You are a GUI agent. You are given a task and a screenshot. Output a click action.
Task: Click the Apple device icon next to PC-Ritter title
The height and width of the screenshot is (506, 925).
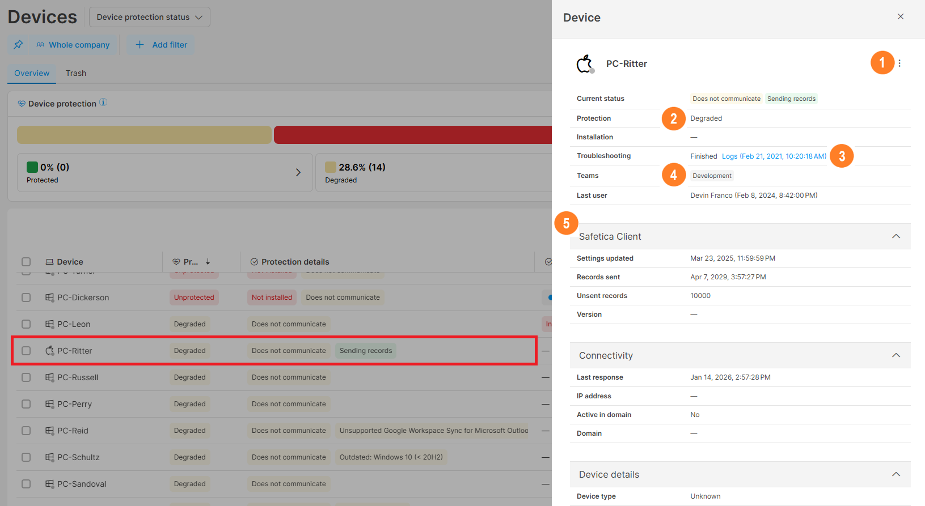pyautogui.click(x=585, y=64)
